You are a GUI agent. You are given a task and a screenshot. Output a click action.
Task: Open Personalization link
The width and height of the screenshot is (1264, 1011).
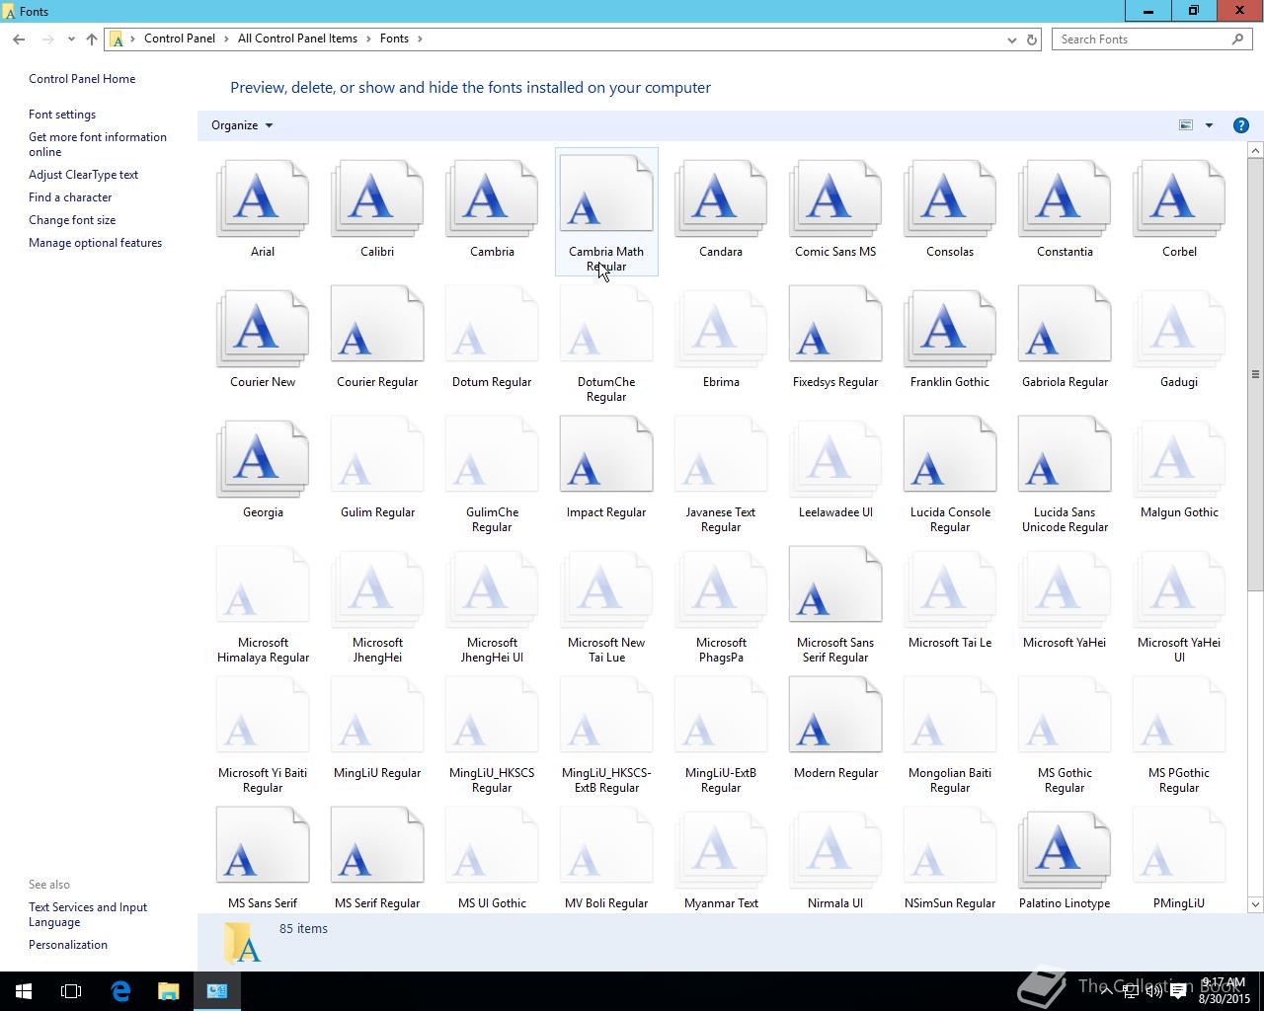[68, 945]
